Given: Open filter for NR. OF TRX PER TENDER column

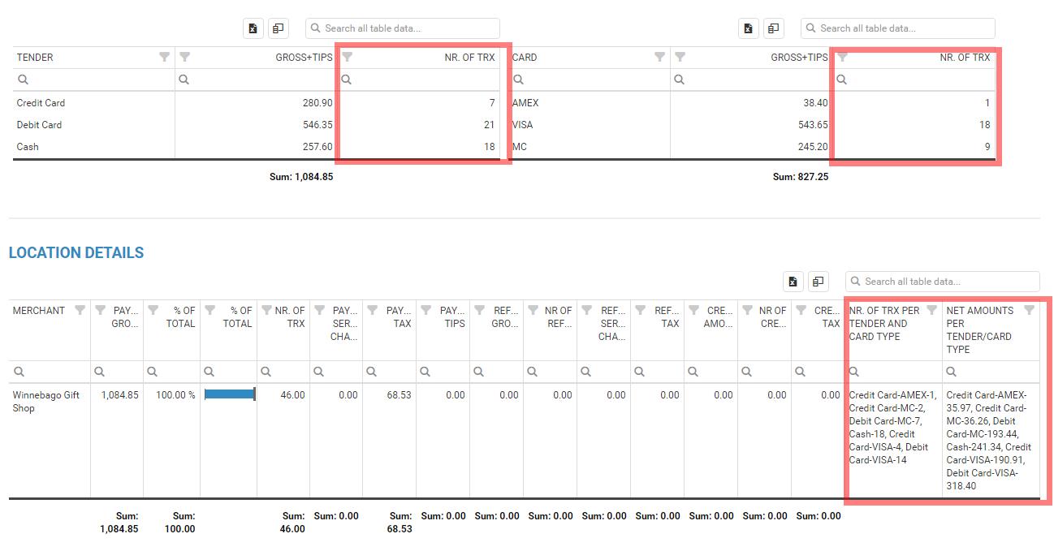Looking at the screenshot, I should 932,310.
